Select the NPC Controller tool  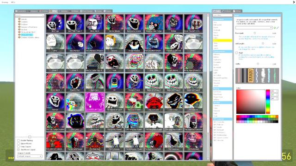[x=219, y=122]
